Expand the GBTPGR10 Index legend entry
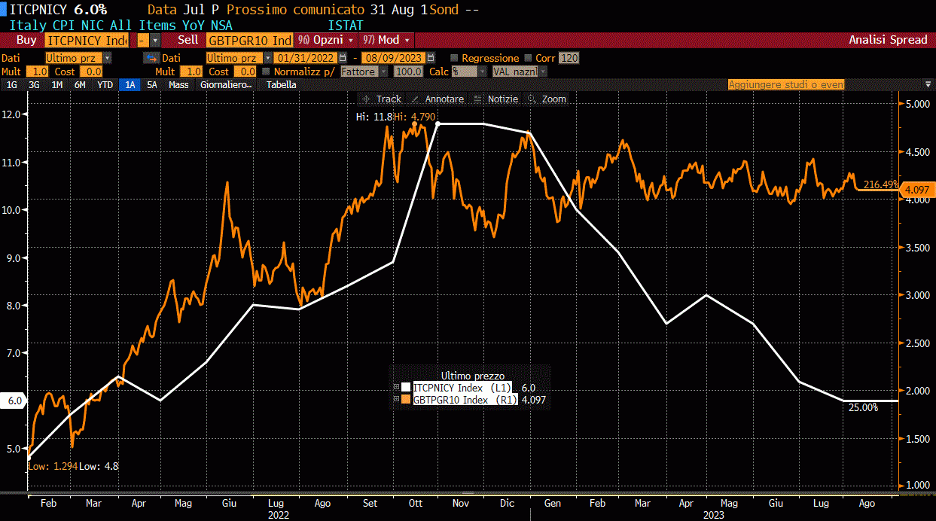The width and height of the screenshot is (936, 521). pos(396,400)
